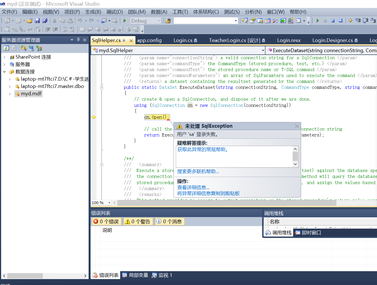Open the Server Explorer window options dropdown arrow

pos(72,40)
